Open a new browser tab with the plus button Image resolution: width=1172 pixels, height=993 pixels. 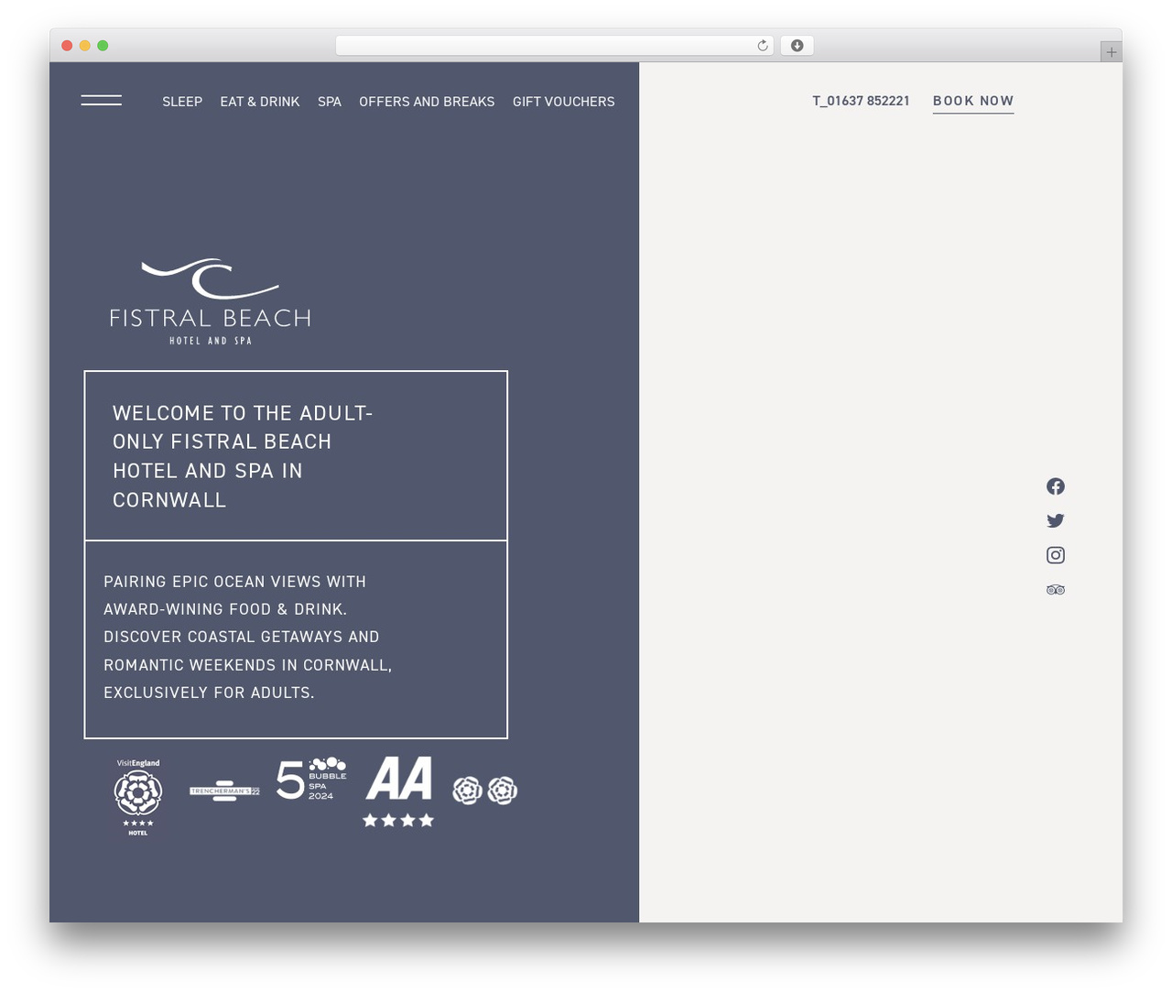point(1111,52)
